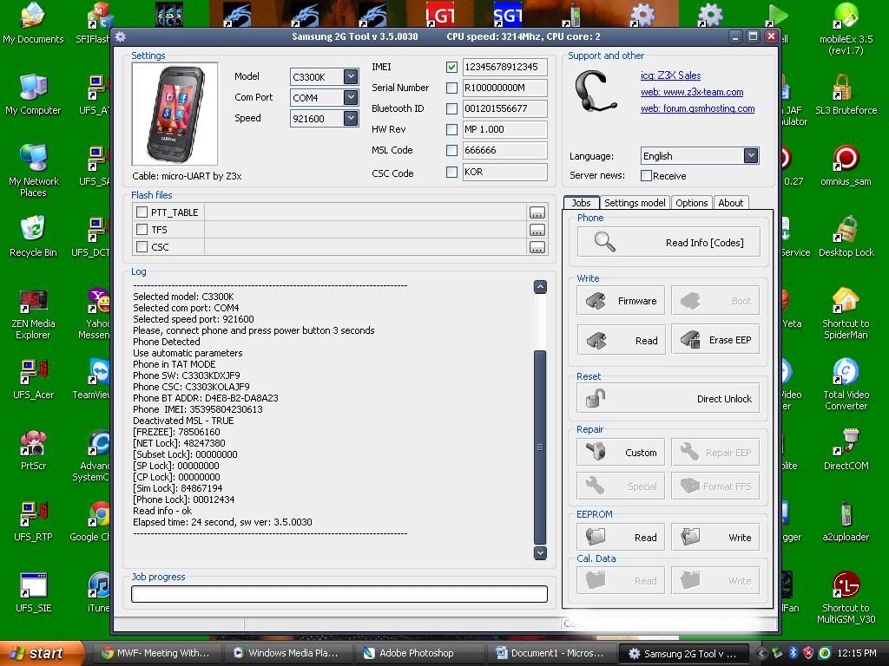Screen dimensions: 889x666
Task: Click the log scrollbar thumb
Action: point(540,447)
